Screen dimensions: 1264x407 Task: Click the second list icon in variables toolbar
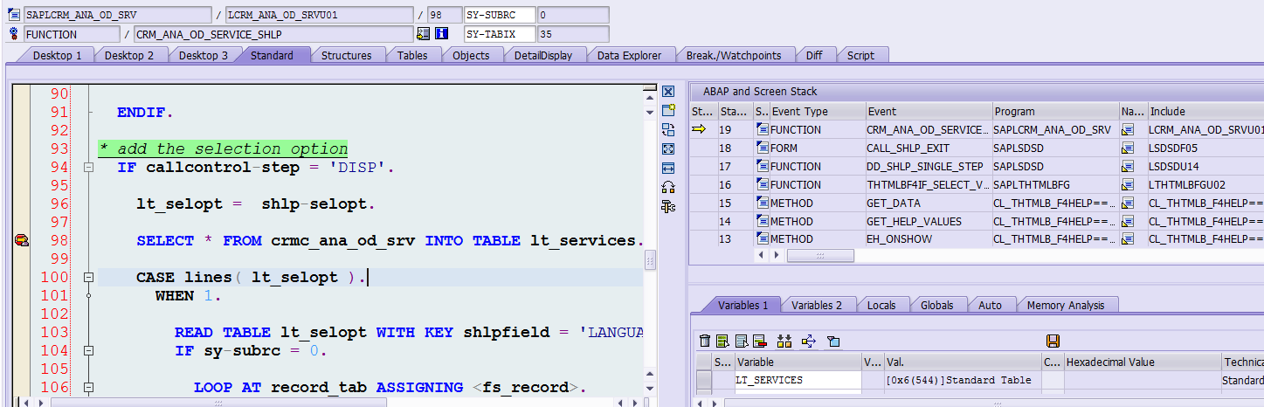[x=741, y=341]
